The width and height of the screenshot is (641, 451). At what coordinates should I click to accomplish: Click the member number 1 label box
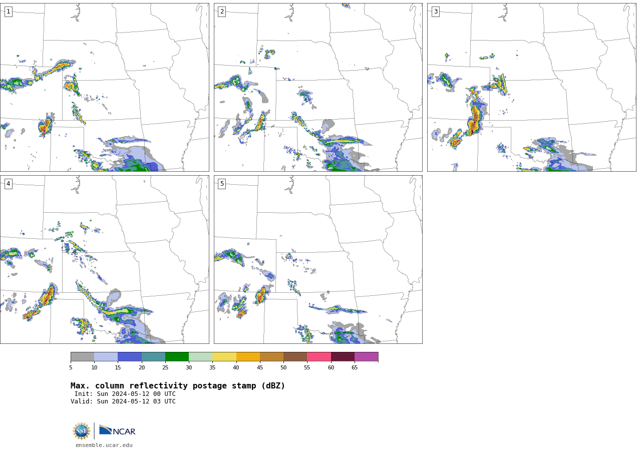[8, 12]
